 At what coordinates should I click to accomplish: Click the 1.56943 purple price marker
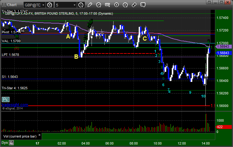(x=223, y=46)
